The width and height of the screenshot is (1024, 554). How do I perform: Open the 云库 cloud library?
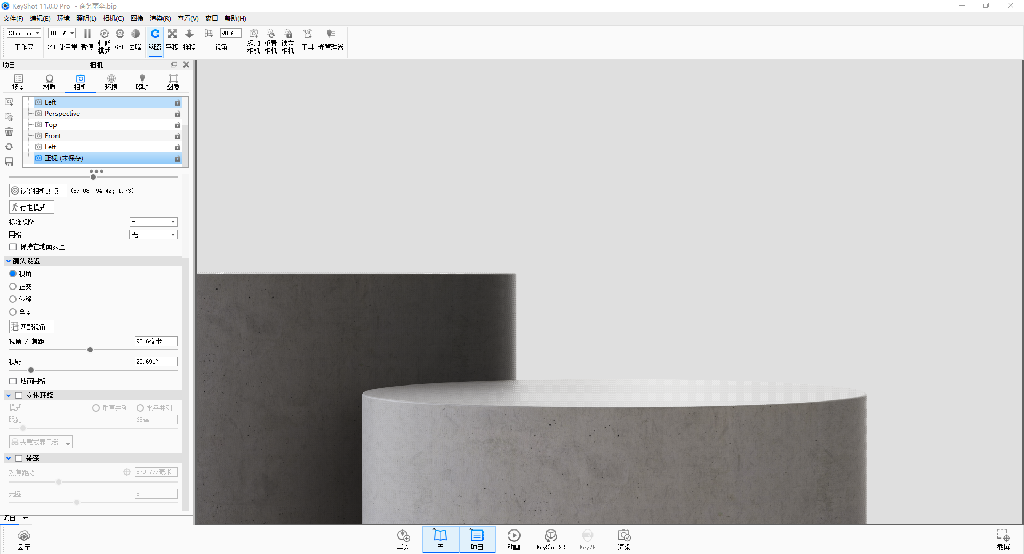tap(24, 540)
